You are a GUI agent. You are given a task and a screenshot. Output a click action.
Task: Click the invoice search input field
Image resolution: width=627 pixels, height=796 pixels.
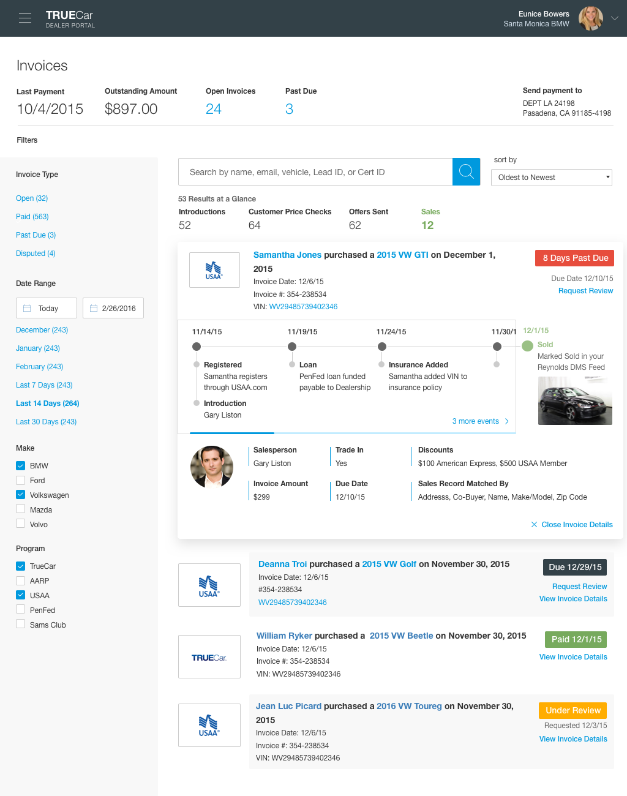pos(315,171)
